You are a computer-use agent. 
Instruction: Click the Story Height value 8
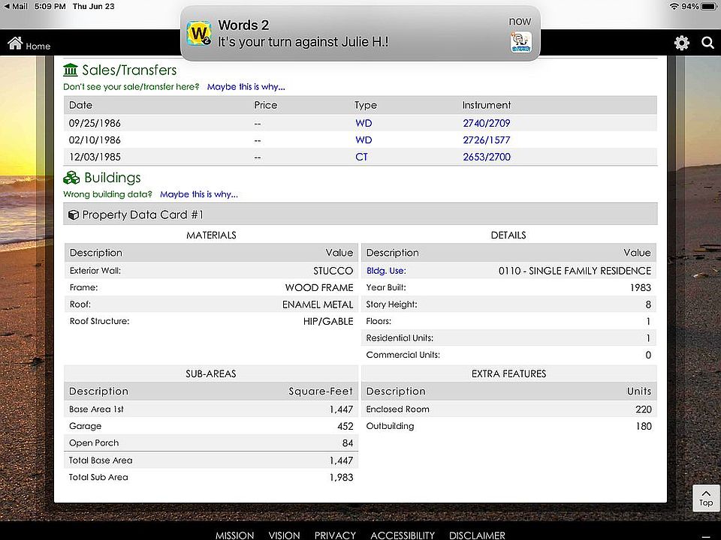tap(648, 305)
